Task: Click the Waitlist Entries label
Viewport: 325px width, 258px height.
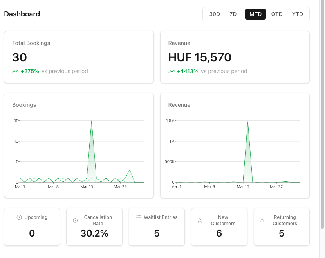Action: click(161, 217)
